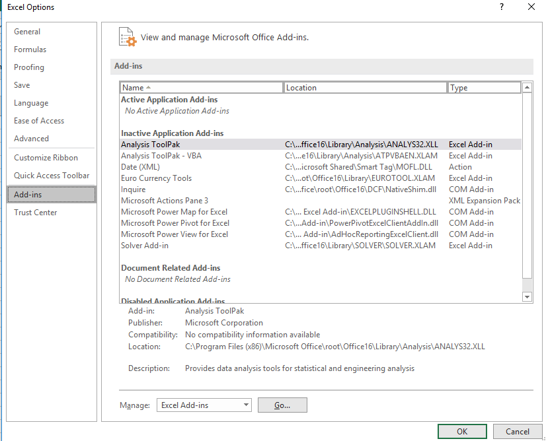The image size is (546, 441).
Task: Click the ANALYS32.XLL location cell
Action: [x=362, y=145]
